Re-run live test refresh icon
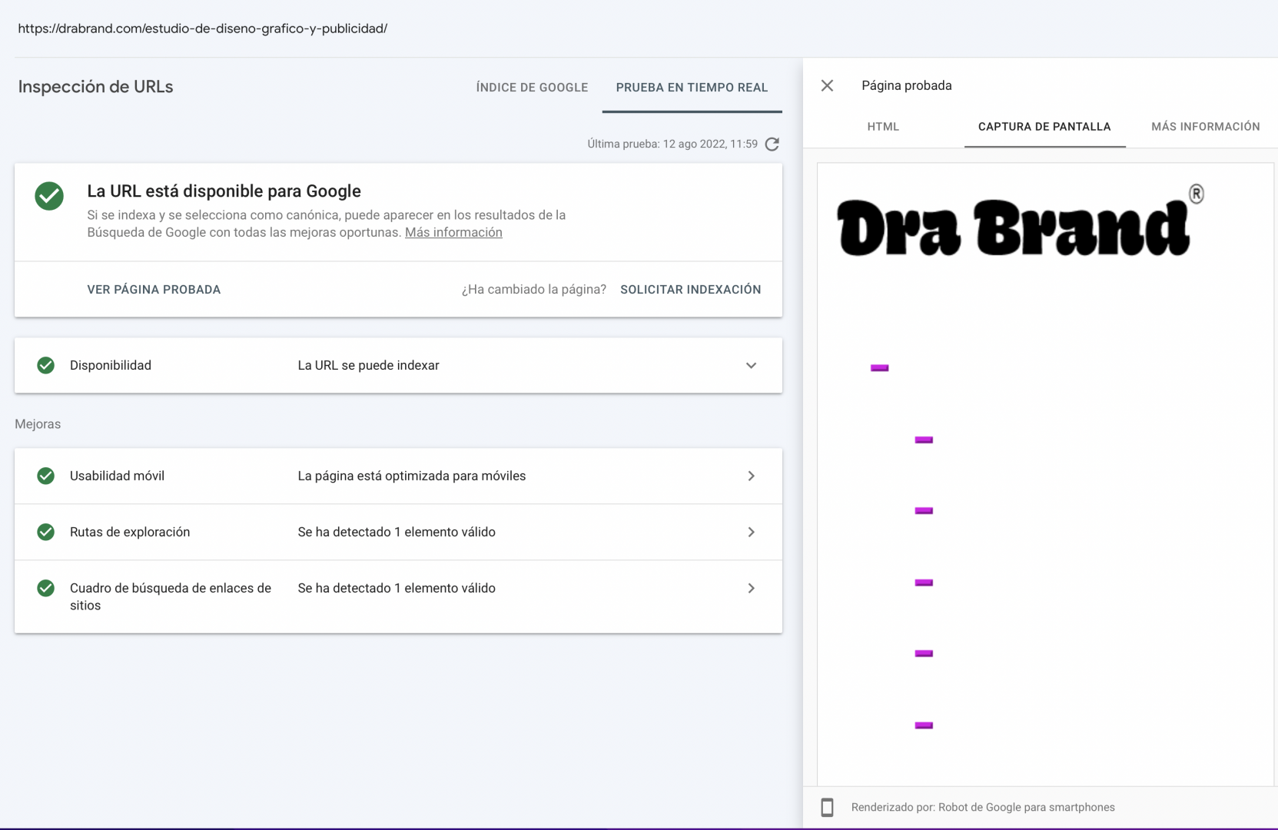 (x=772, y=144)
